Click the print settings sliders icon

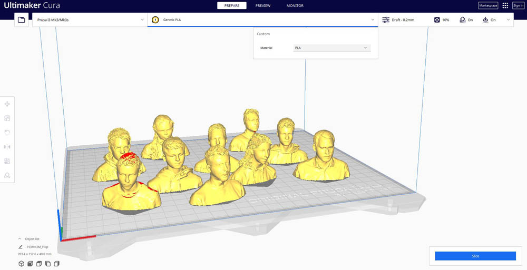coord(386,20)
